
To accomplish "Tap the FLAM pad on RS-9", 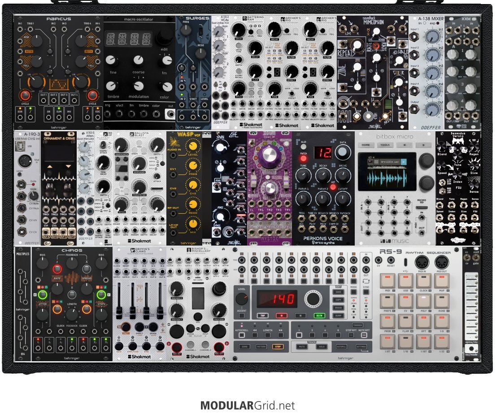I will [x=405, y=321].
